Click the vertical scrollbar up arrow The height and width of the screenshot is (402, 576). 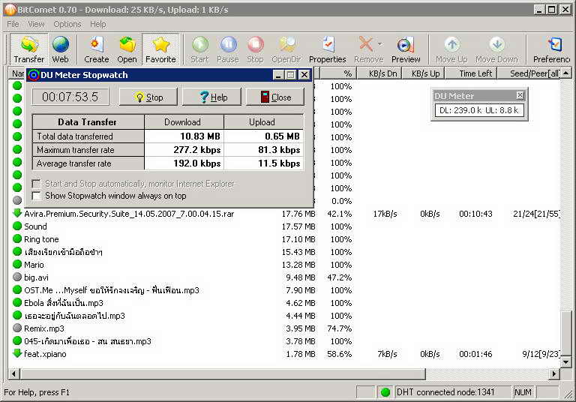point(566,73)
